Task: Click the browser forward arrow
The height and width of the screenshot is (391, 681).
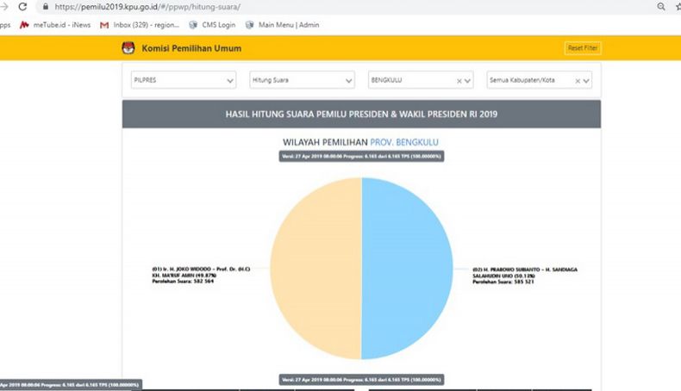Action: 4,7
